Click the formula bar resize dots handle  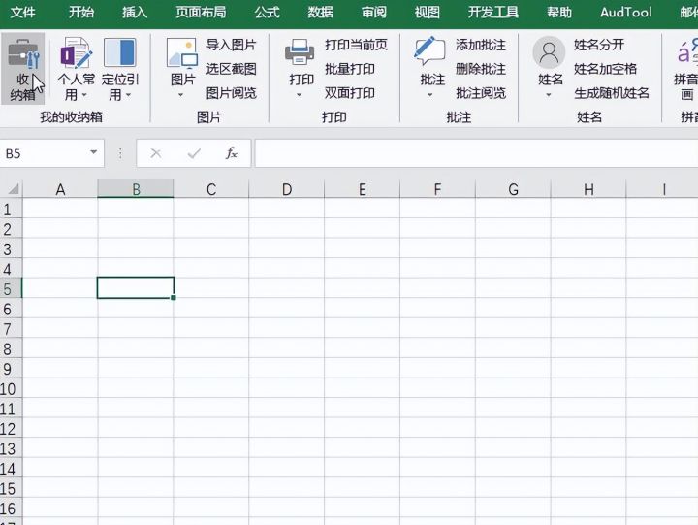coord(120,153)
